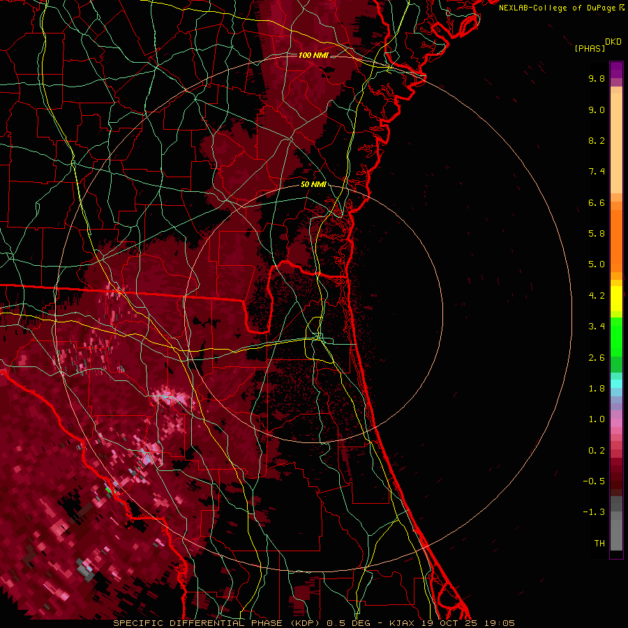Click the 1.8 scale value
Image resolution: width=628 pixels, height=628 pixels.
597,389
